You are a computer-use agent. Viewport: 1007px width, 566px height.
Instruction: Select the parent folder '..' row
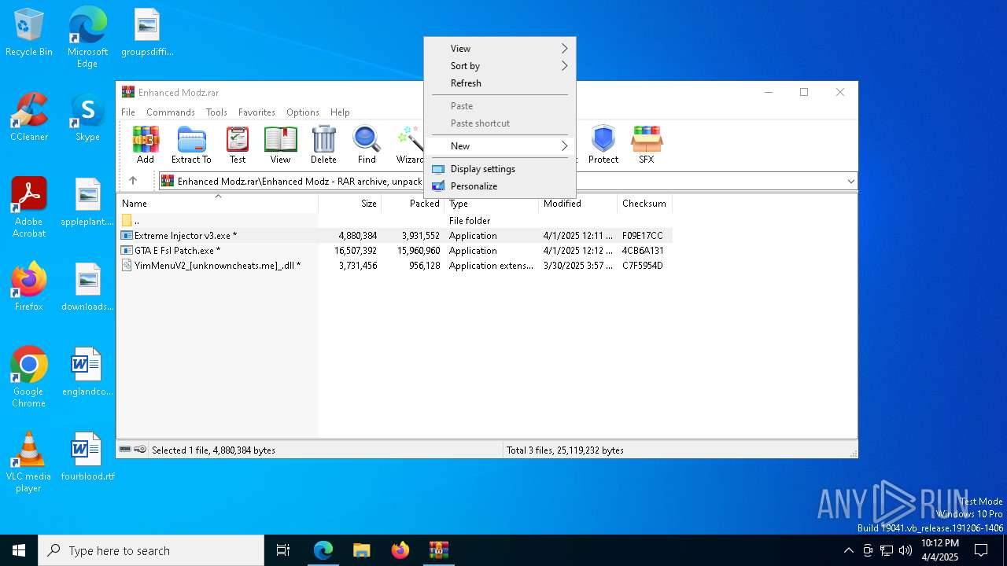tap(395, 221)
